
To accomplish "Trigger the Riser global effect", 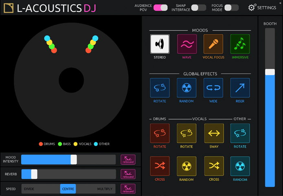I will (x=240, y=88).
